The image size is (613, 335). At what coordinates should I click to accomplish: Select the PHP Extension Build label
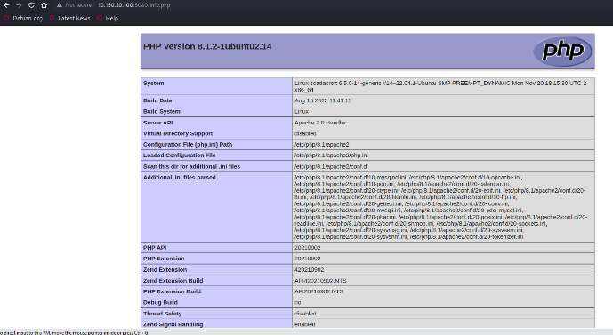(172, 291)
